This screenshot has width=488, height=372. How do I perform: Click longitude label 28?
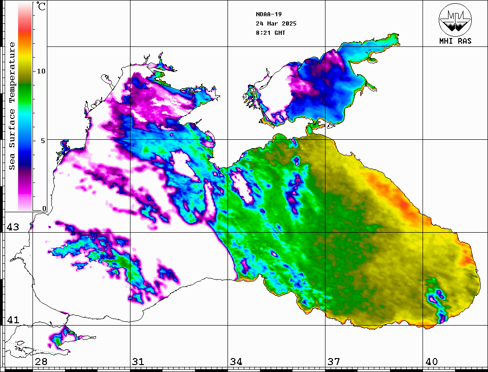tap(41, 362)
